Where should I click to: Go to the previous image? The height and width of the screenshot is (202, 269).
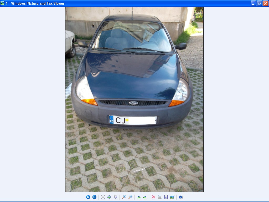point(88,197)
